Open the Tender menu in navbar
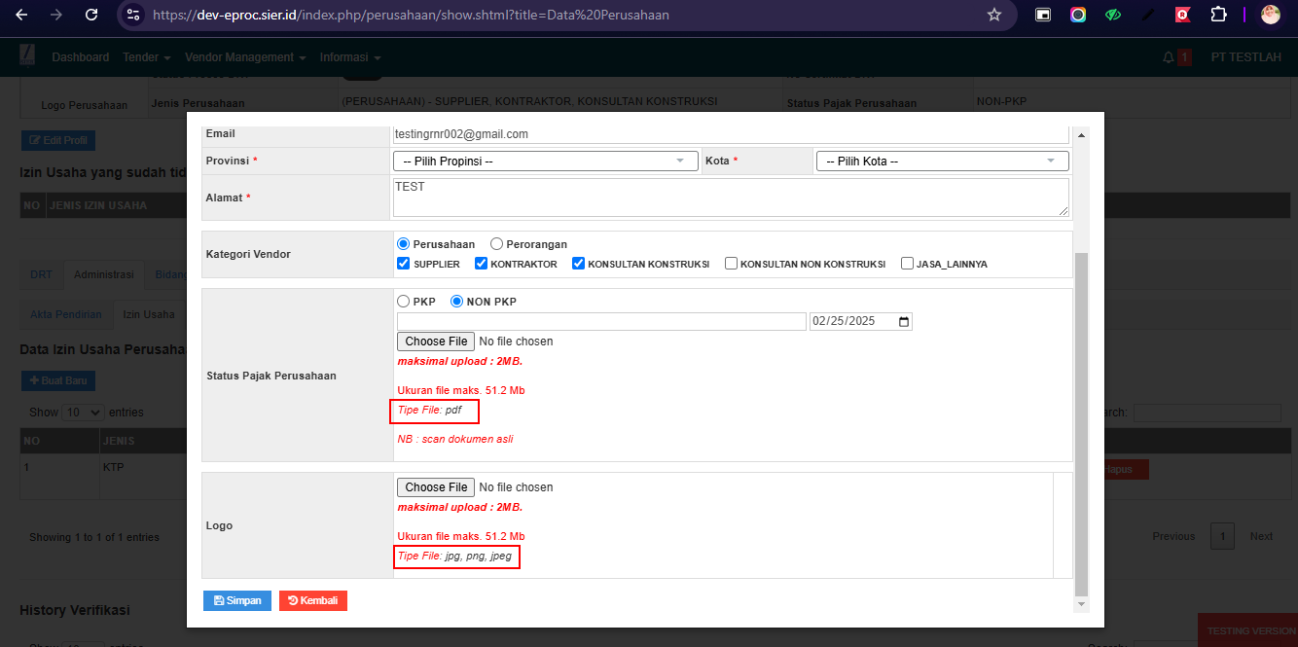1298x647 pixels. pyautogui.click(x=146, y=57)
